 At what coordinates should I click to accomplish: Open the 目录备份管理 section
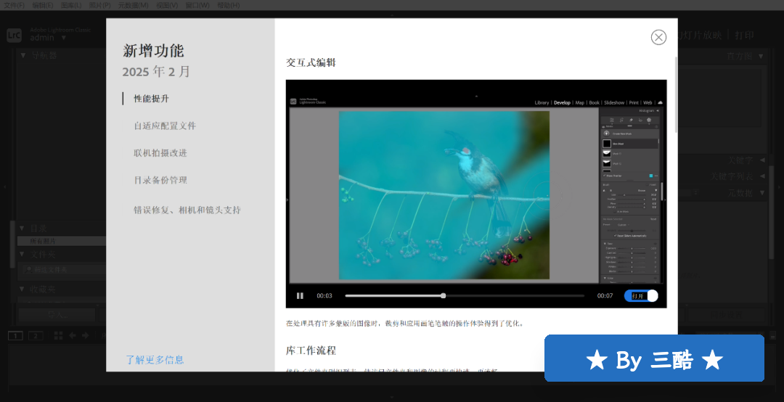[x=160, y=180]
